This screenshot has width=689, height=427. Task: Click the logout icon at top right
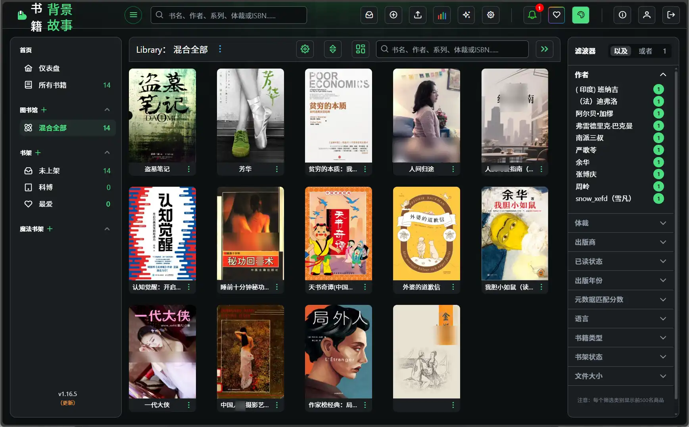671,15
